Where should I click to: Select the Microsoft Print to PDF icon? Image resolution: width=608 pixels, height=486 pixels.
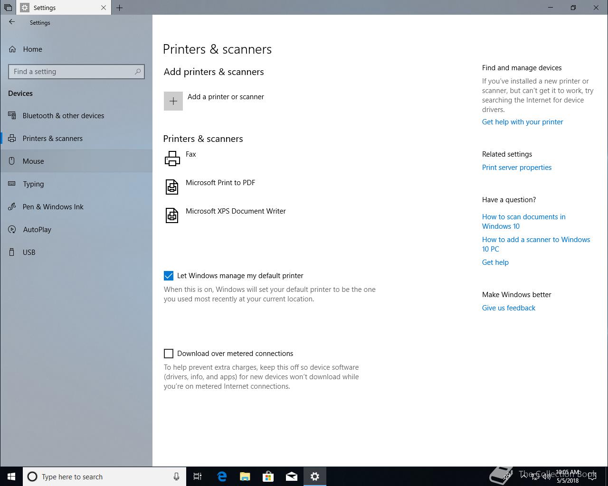point(172,187)
